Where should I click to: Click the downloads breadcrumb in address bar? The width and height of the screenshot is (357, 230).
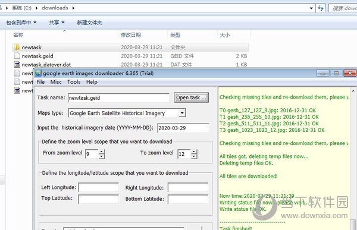pos(55,8)
